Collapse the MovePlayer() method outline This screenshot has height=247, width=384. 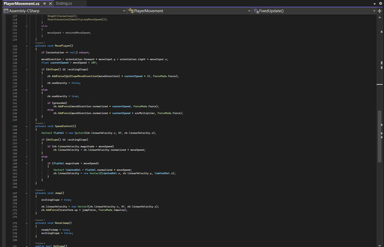click(26, 45)
